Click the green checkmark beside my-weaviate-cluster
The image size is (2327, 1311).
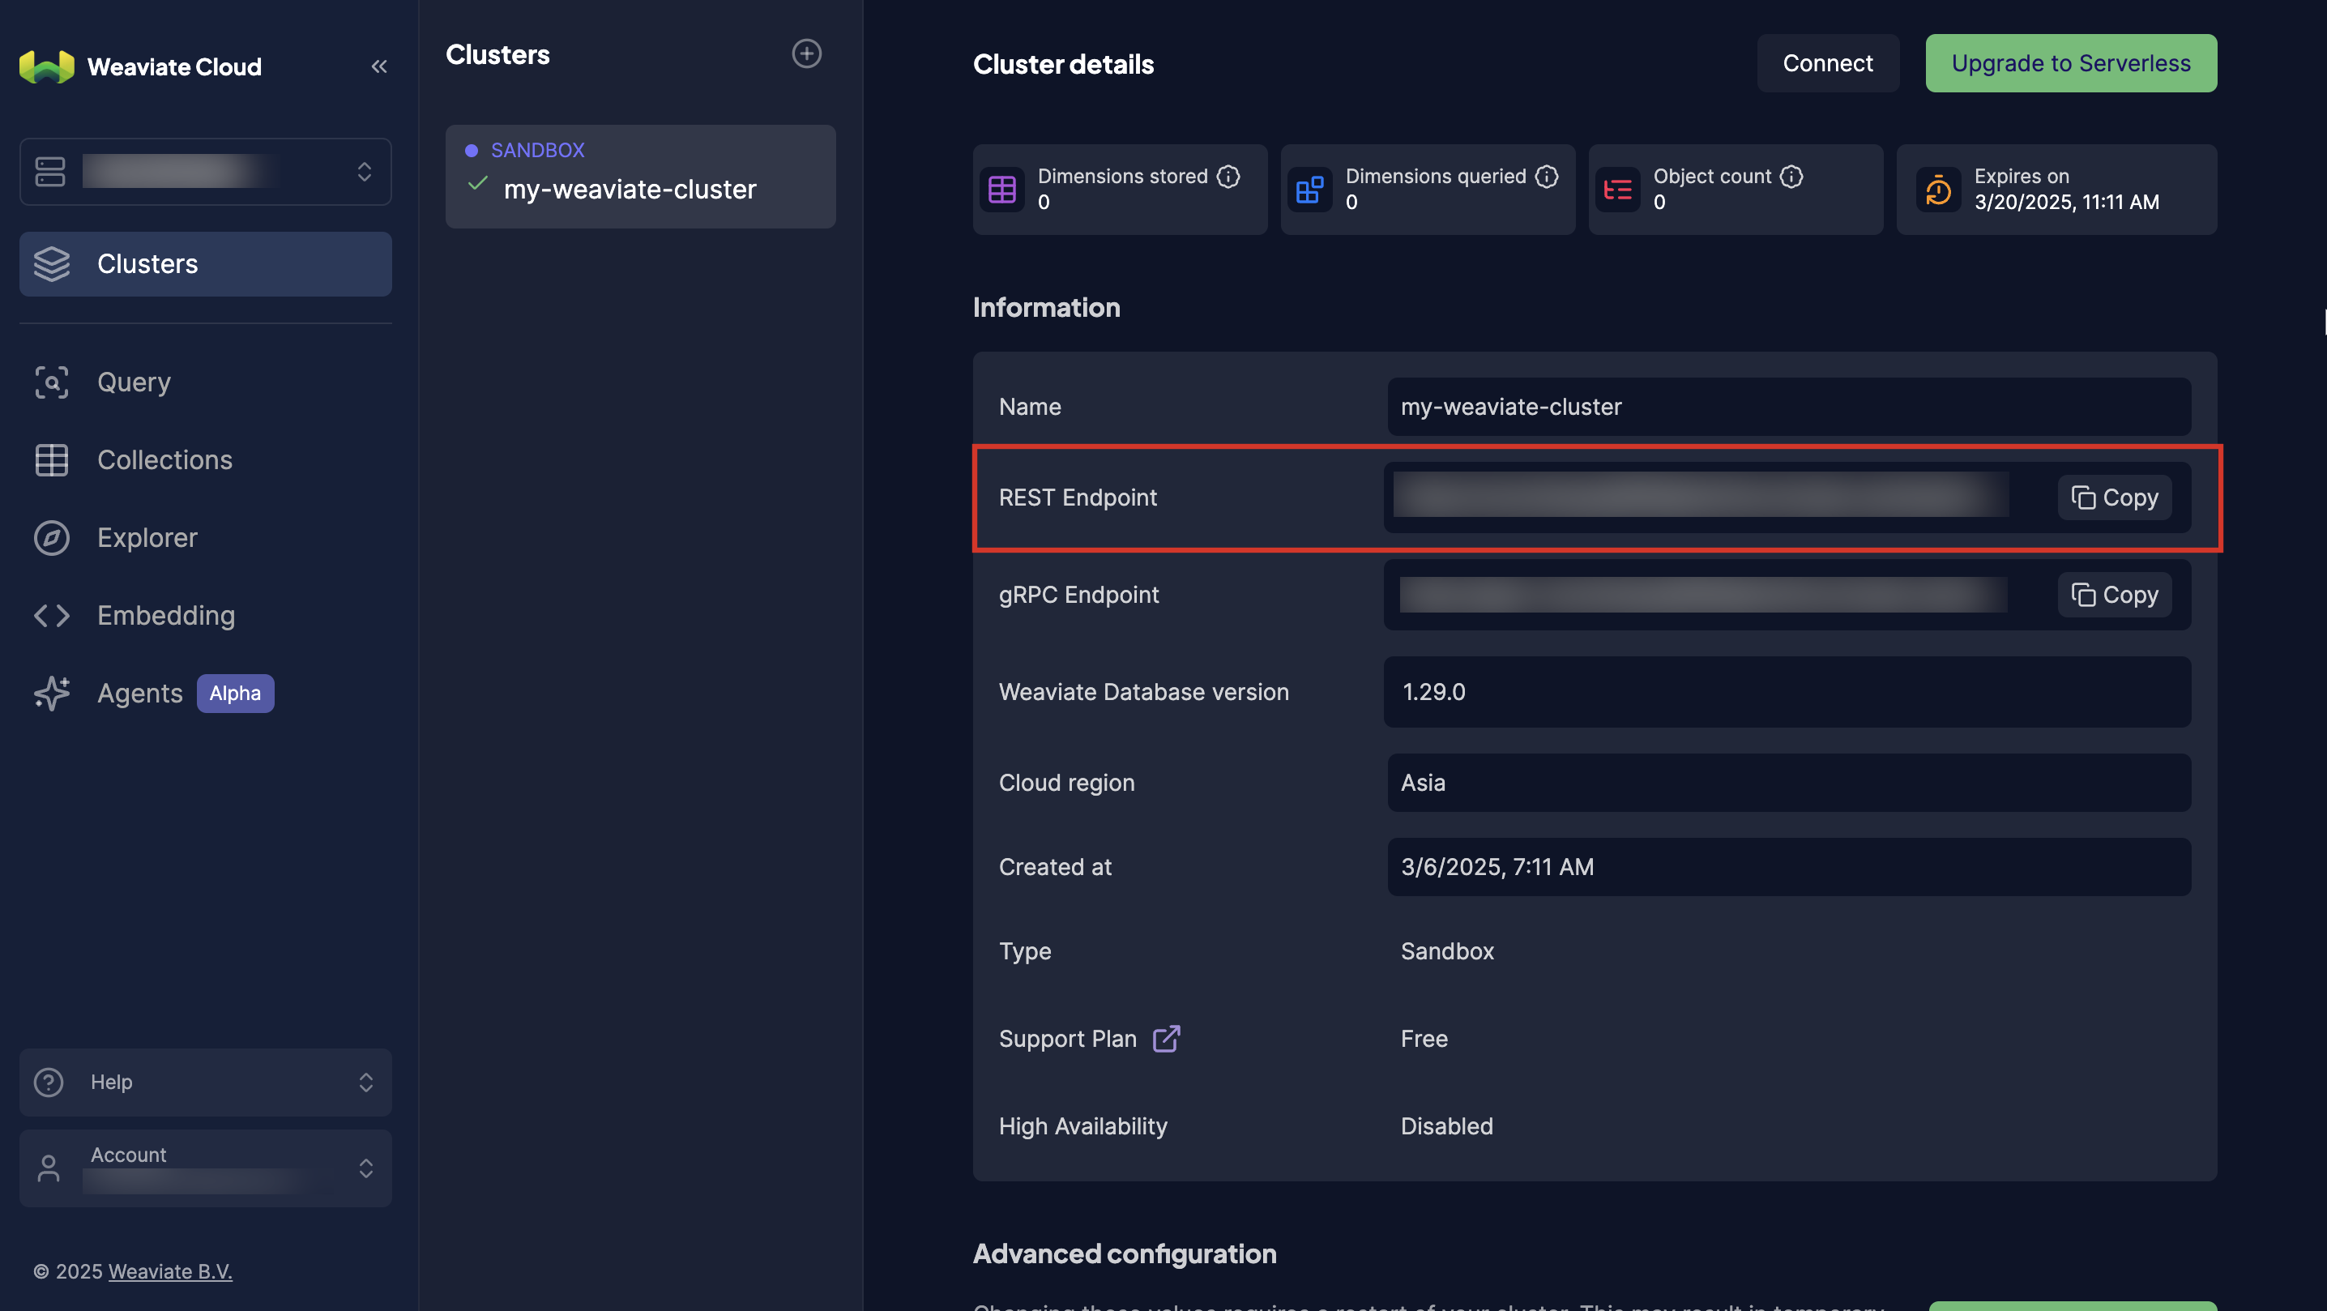[478, 184]
